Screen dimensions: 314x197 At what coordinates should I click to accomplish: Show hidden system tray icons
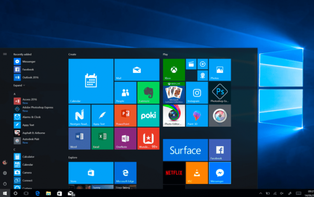pos(260,193)
